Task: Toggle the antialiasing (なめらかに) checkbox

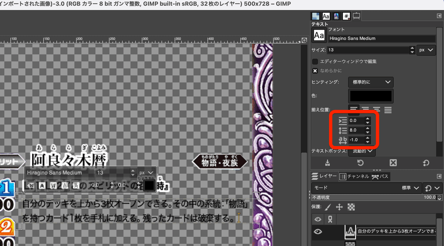Action: [315, 71]
